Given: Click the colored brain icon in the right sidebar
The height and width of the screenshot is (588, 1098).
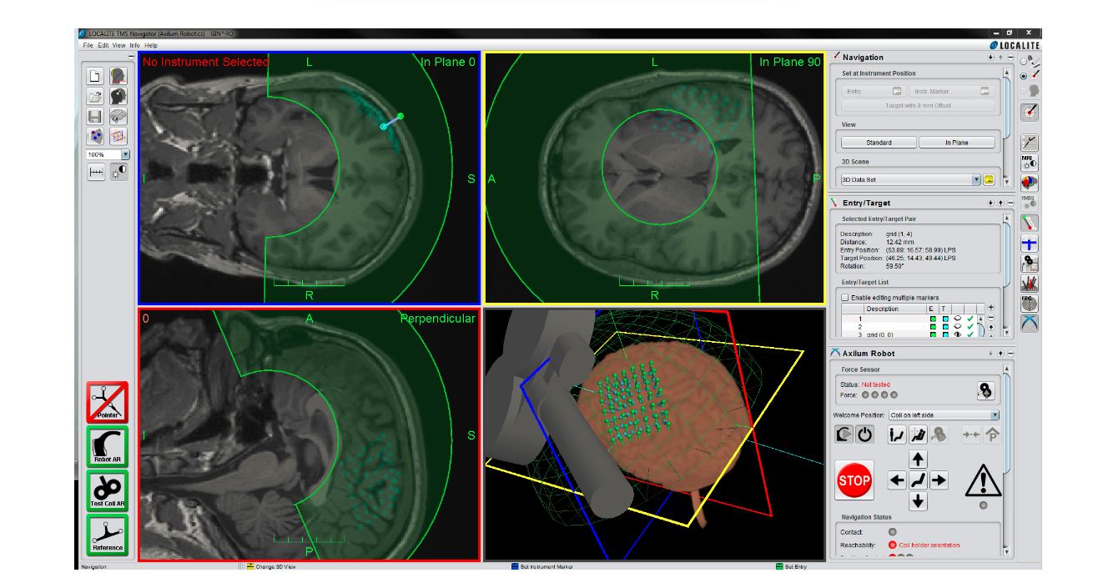Looking at the screenshot, I should (x=1030, y=182).
